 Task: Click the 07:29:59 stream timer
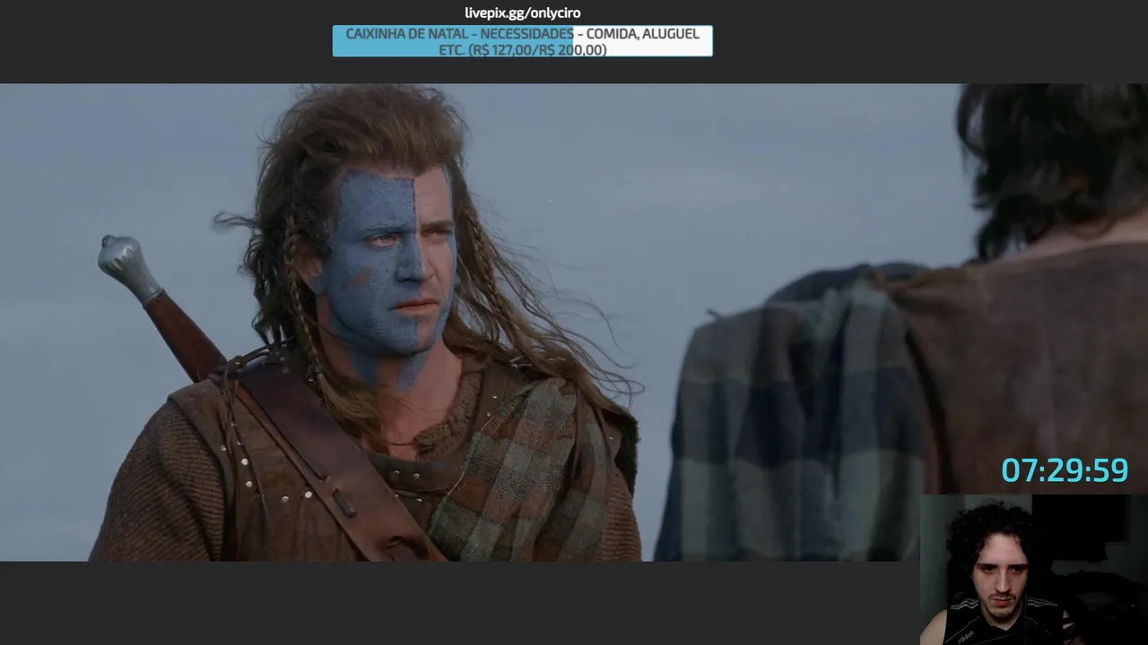click(1065, 470)
